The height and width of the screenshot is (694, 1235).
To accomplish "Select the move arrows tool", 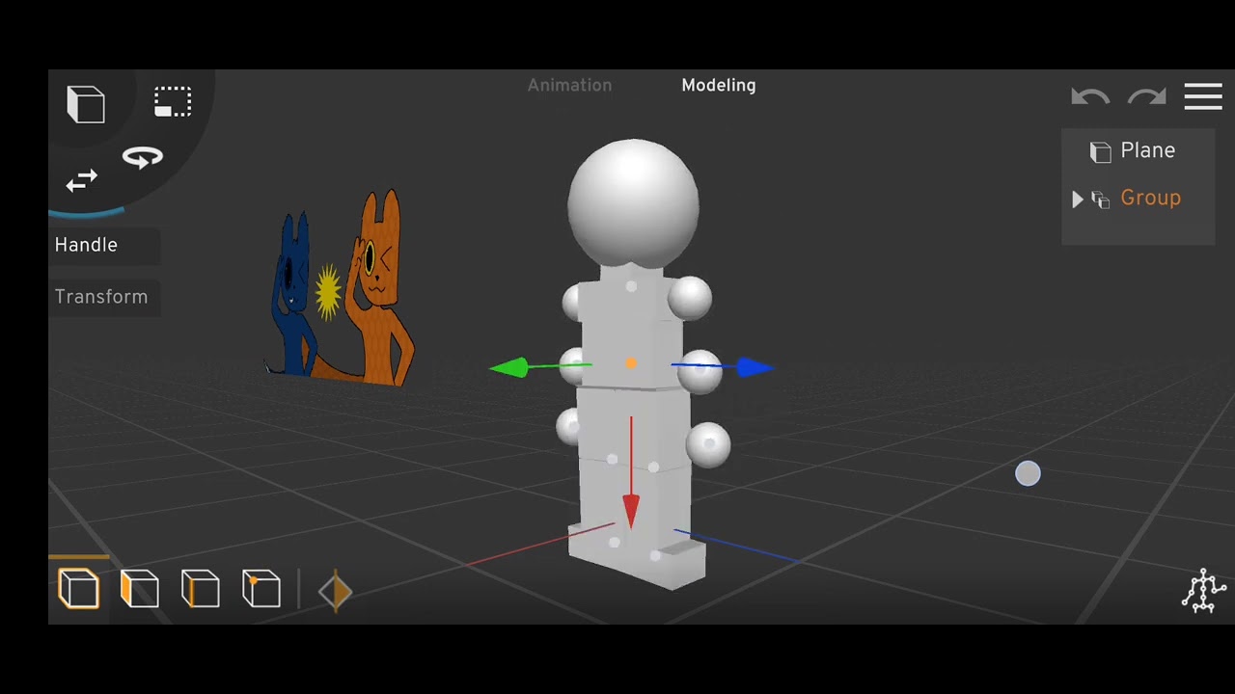I will click(82, 180).
